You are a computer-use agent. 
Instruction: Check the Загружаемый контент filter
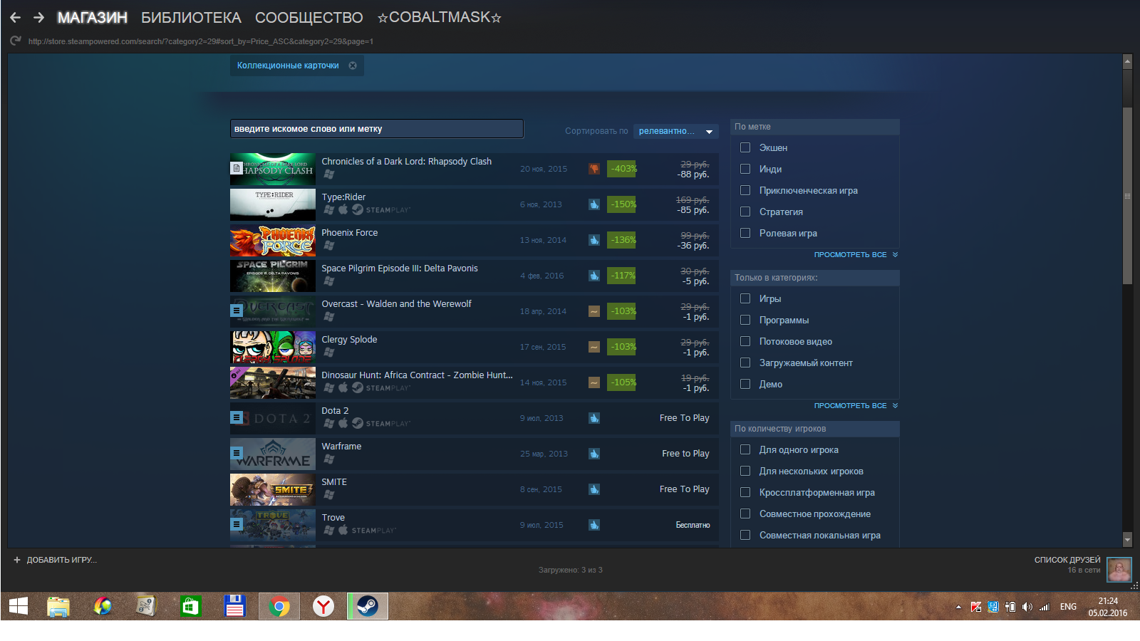[745, 363]
